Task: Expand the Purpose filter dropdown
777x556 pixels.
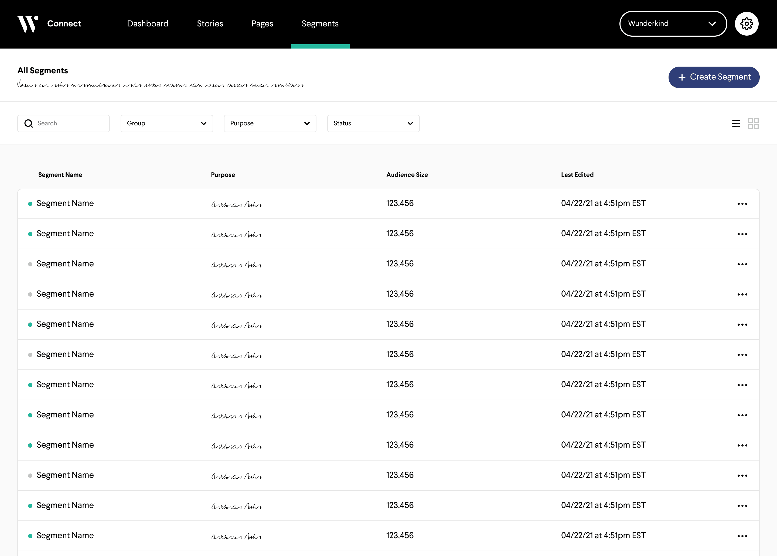Action: (x=270, y=123)
